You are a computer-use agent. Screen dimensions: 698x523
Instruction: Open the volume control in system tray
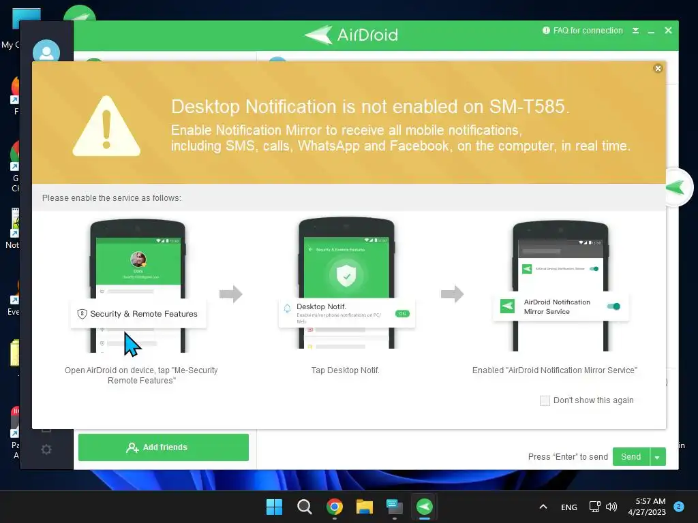[611, 507]
